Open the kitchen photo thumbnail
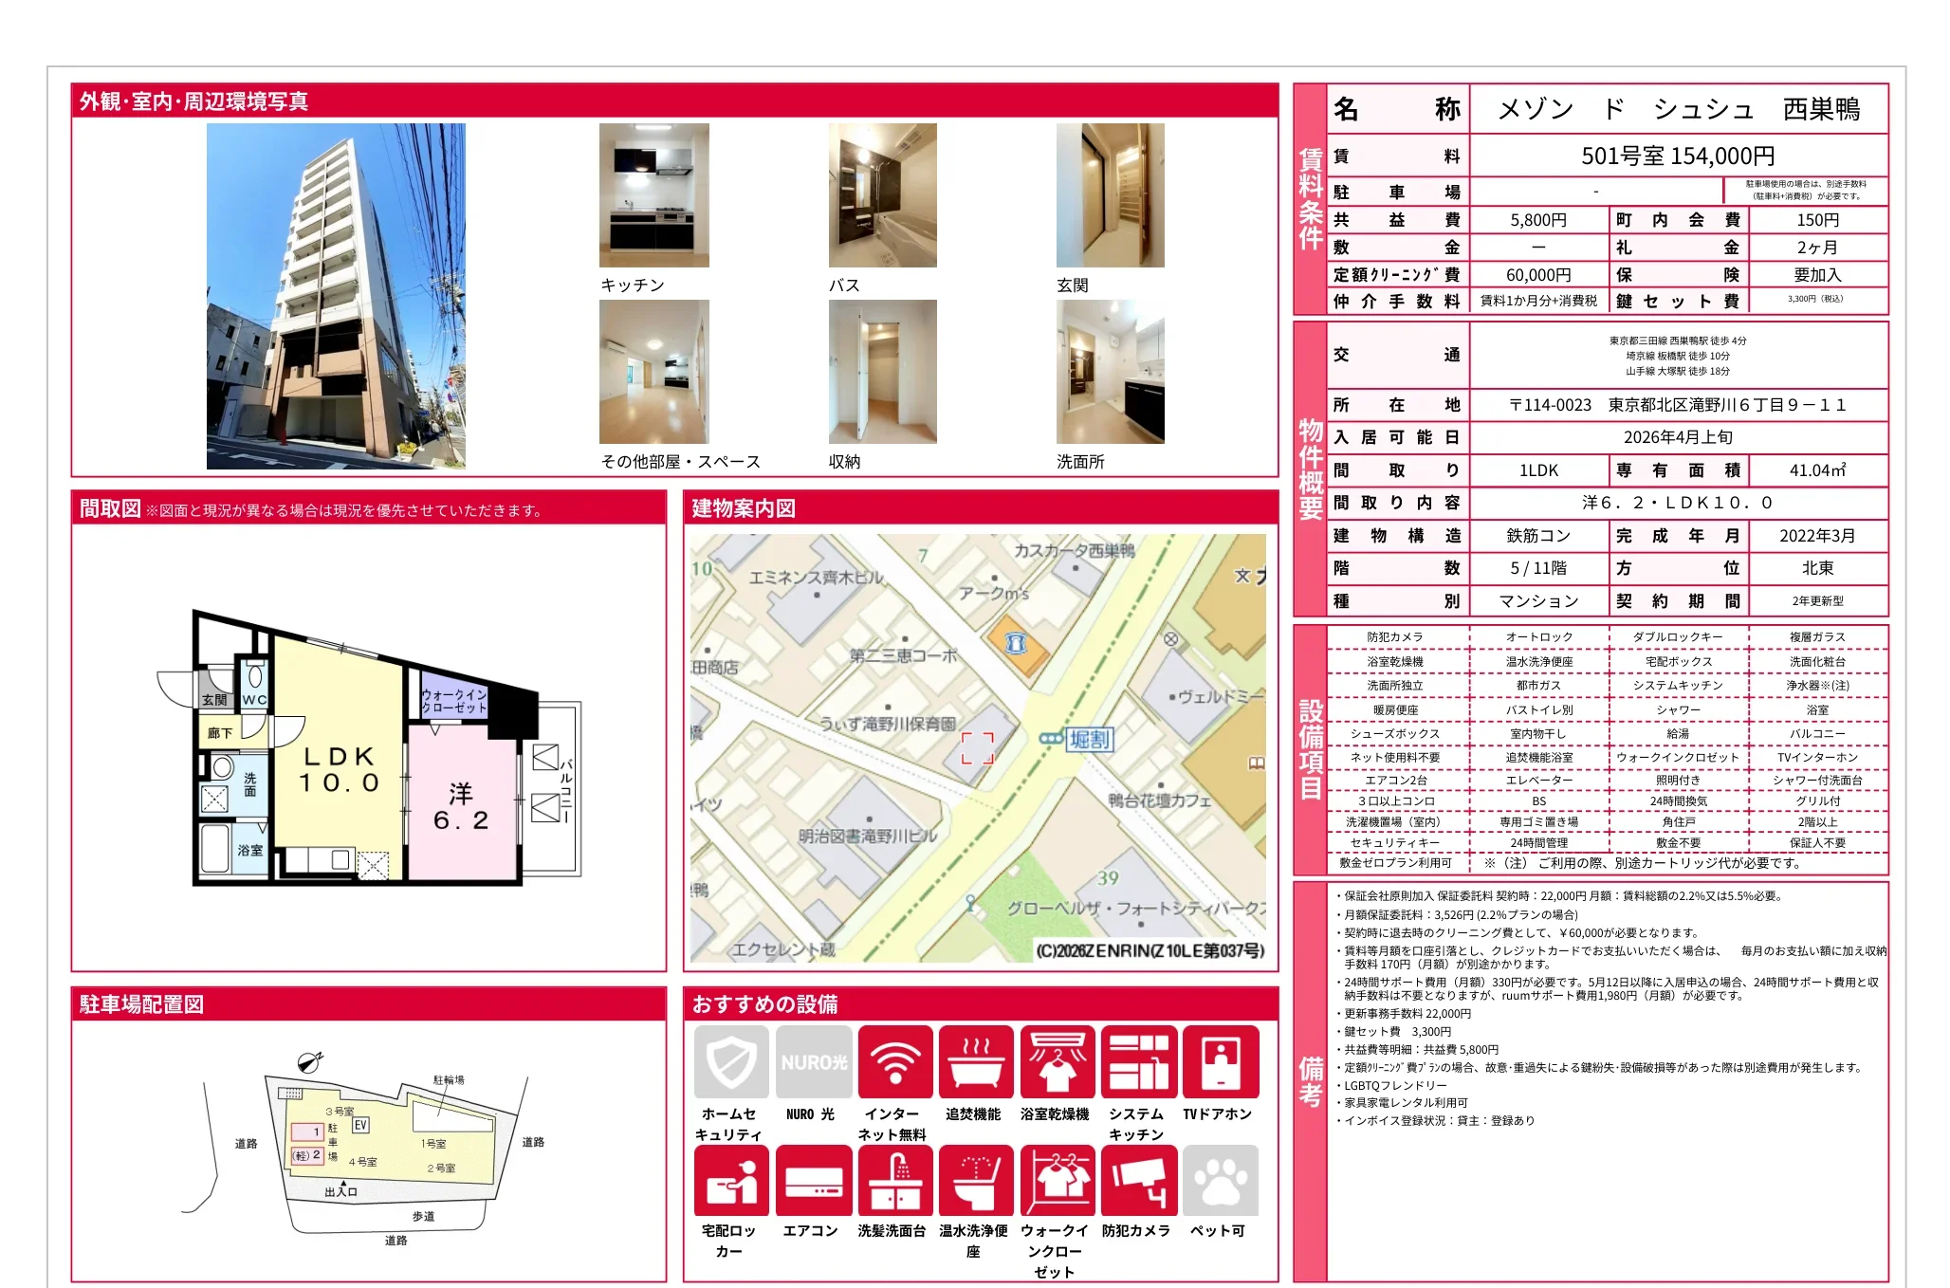Screen dimensions: 1950x1288 [x=653, y=195]
